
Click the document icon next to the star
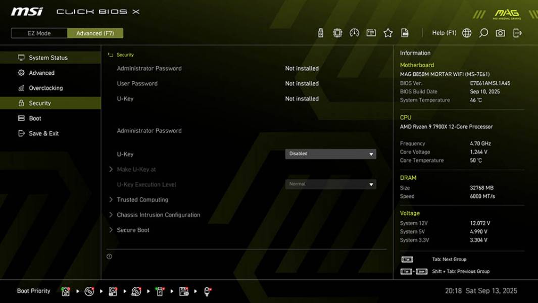click(x=404, y=32)
